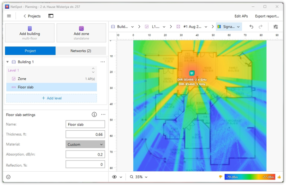This screenshot has width=286, height=185.
Task: Add a multi-floor building
Action: [30, 33]
